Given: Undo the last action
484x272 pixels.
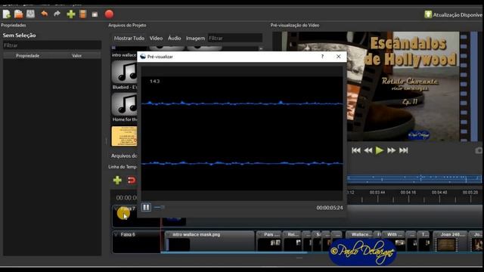Looking at the screenshot, I should 45,14.
